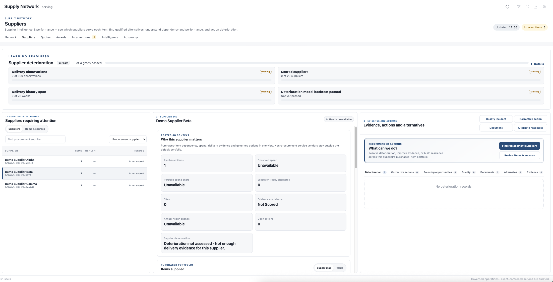Open the Autonomy tab
This screenshot has height=282, width=553.
[131, 37]
